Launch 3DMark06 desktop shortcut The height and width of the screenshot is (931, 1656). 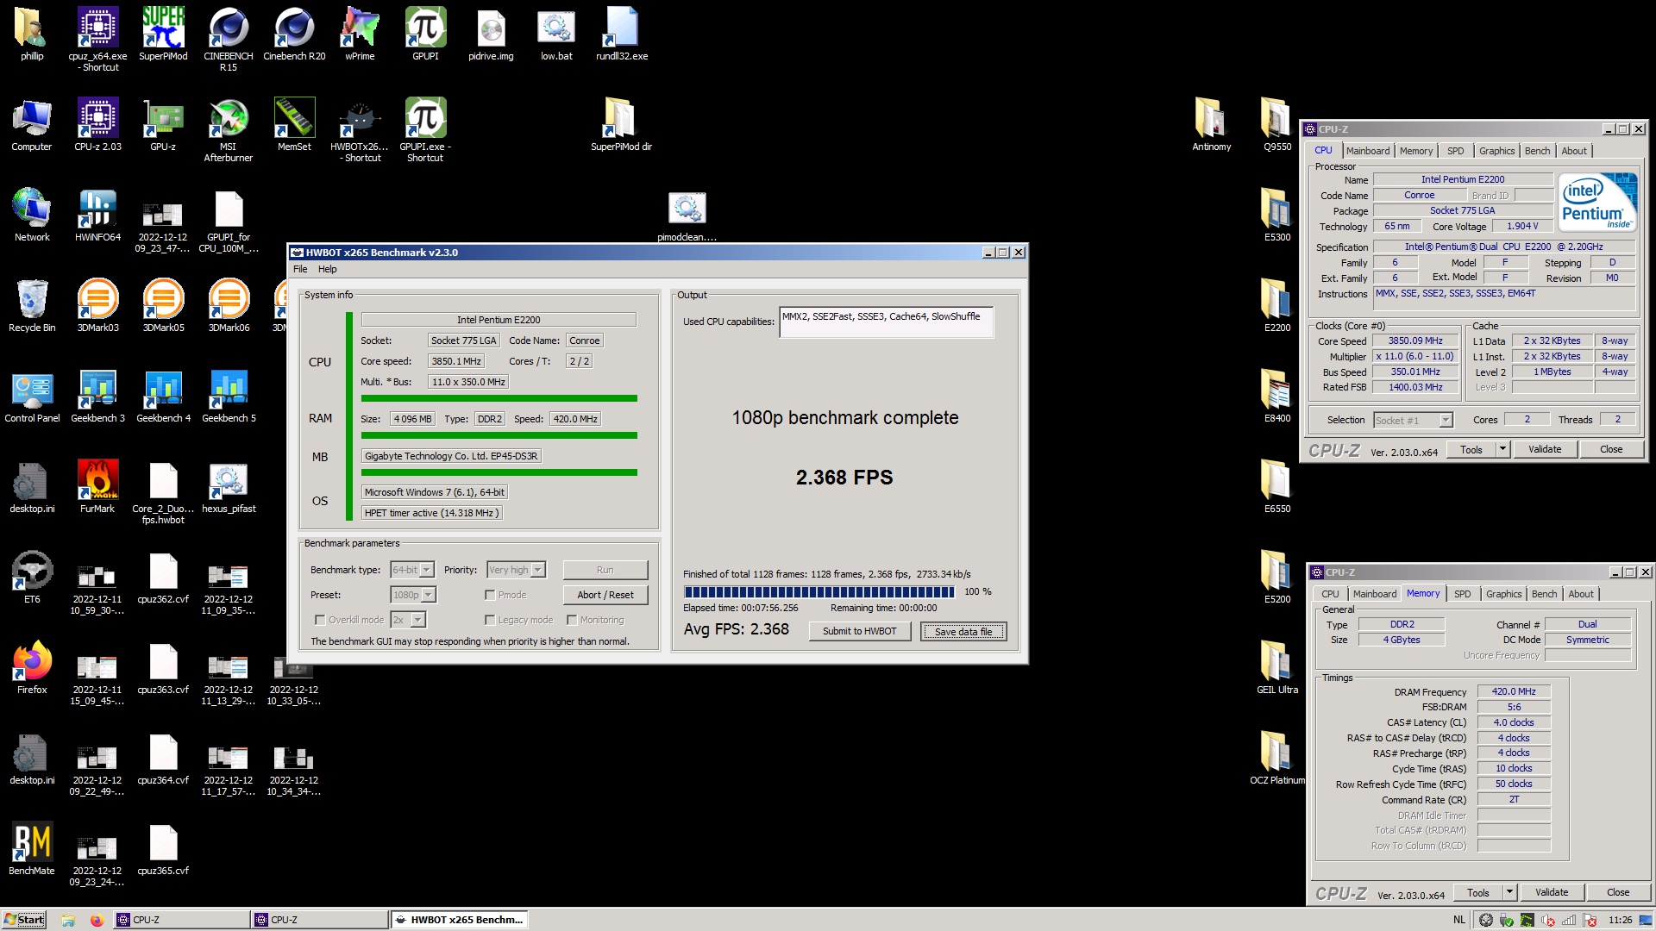tap(229, 306)
